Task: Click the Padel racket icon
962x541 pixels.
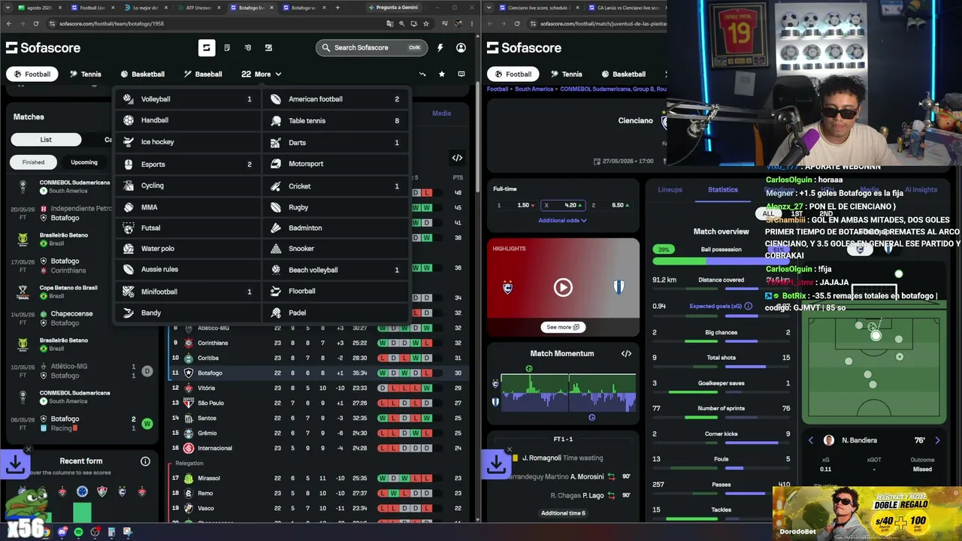Action: pos(276,313)
